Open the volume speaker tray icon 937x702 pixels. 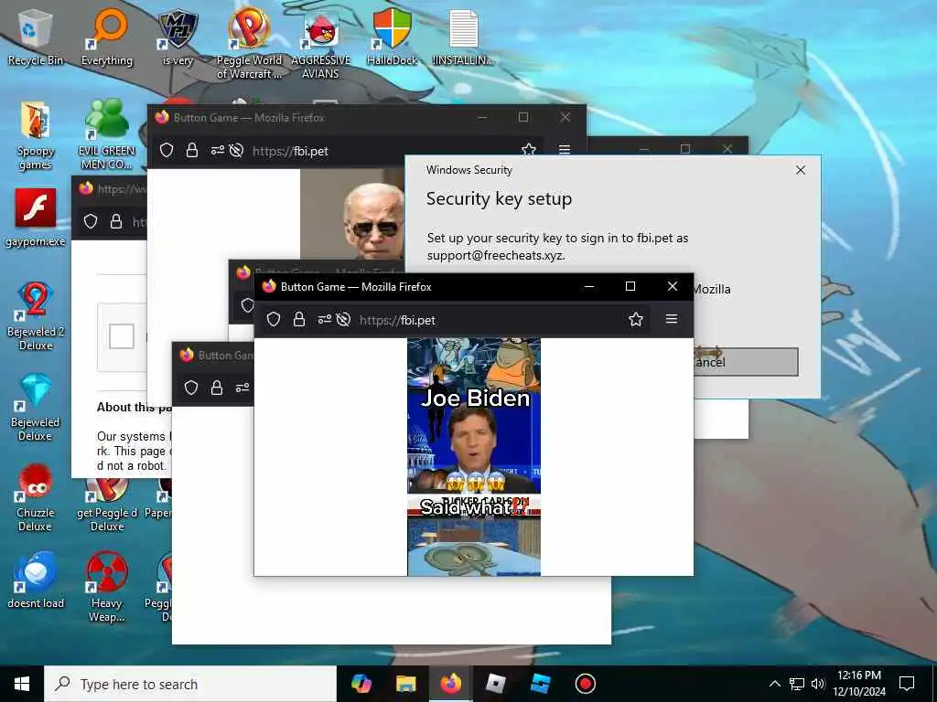[818, 684]
